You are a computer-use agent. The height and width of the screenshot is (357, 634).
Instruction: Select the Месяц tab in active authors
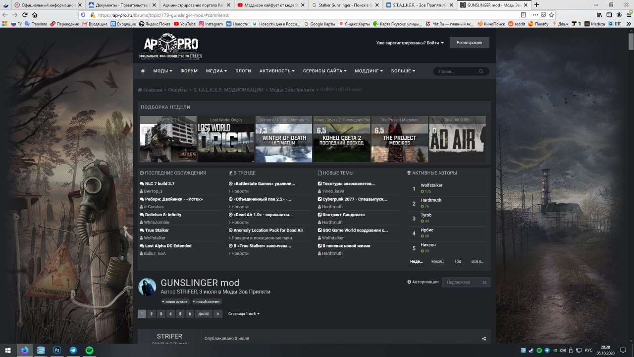tap(437, 261)
